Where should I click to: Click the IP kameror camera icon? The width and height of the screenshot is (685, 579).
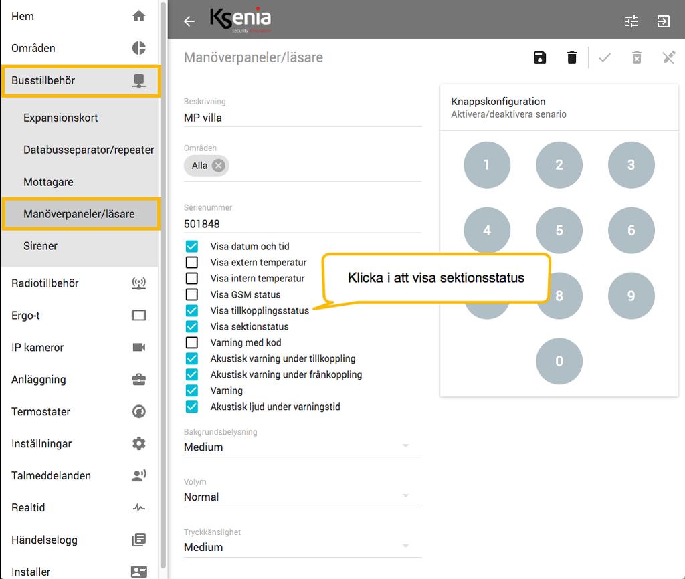[x=139, y=347]
